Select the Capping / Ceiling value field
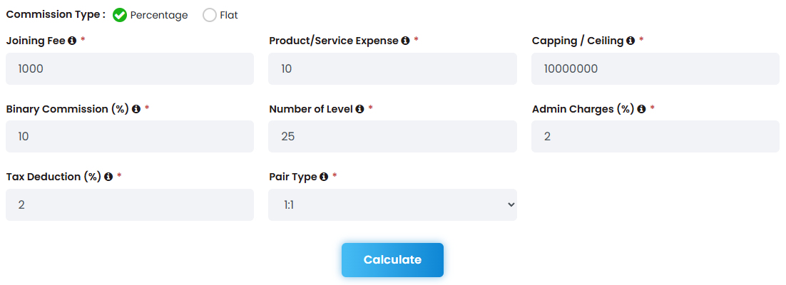786x285 pixels. [655, 68]
